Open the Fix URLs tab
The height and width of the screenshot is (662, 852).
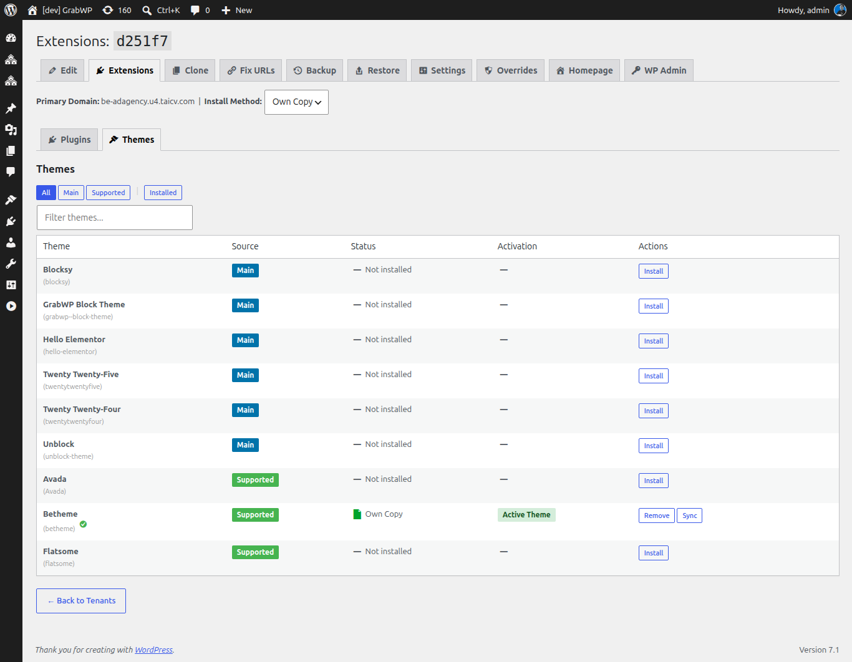[251, 70]
